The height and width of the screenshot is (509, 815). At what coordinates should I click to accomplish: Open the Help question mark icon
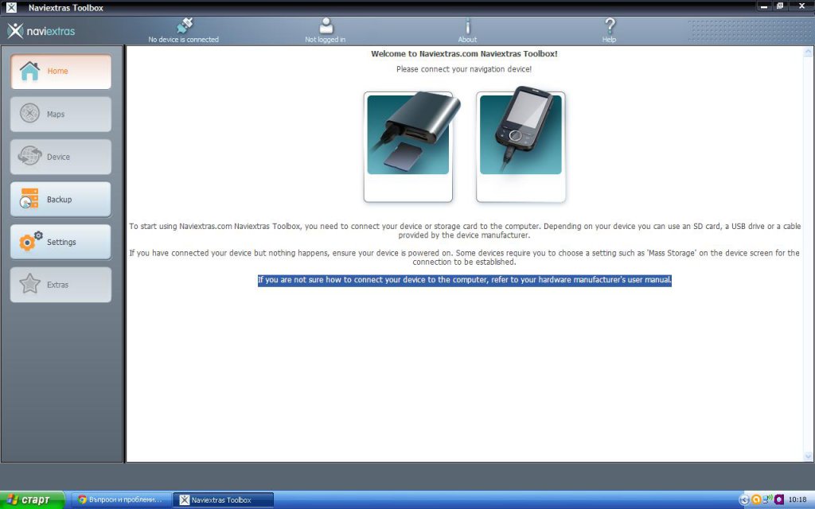tap(610, 26)
